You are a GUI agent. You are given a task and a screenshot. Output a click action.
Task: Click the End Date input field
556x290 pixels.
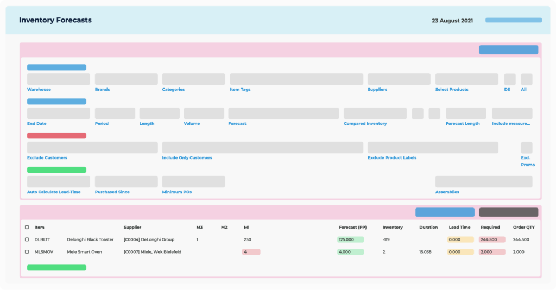[59, 114]
